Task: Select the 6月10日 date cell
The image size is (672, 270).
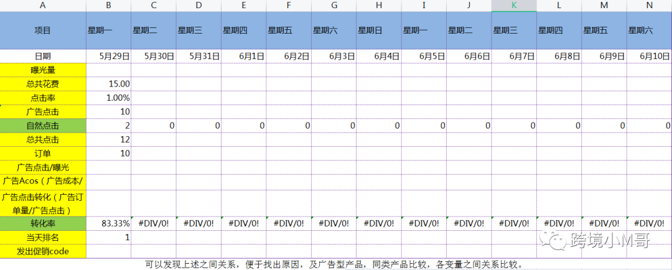Action: coord(650,55)
